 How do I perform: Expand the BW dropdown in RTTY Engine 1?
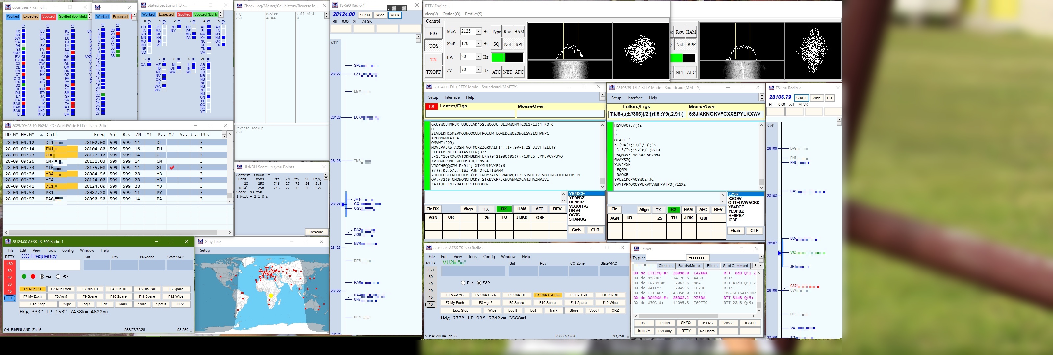478,57
